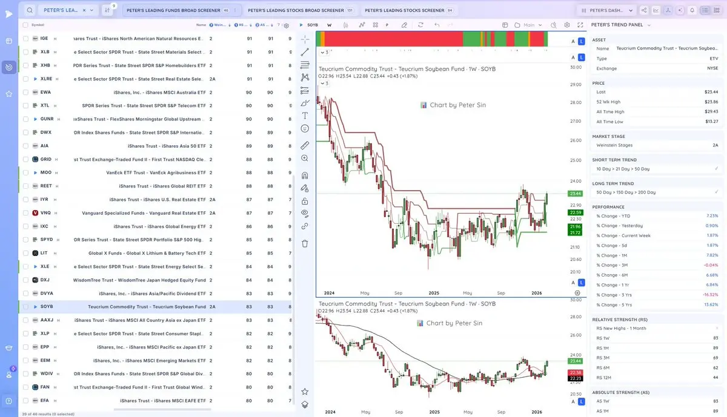
Task: Expand the Peter's Trend Panel dropdown
Action: (x=649, y=25)
